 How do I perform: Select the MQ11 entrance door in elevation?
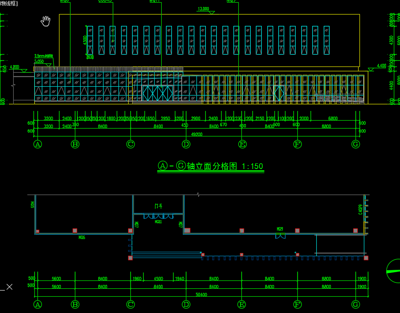pos(157,93)
